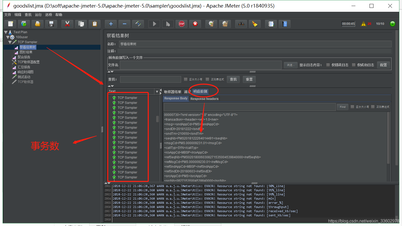
Task: Click the Cut scissors icon
Action: click(x=67, y=24)
